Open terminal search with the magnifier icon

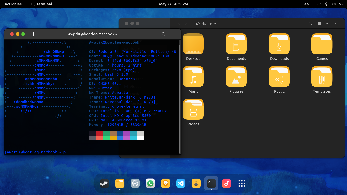coord(163,34)
